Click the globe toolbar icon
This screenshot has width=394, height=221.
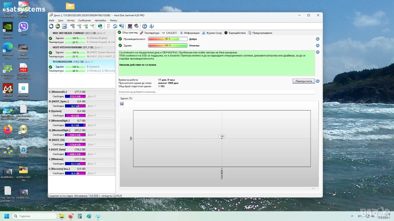pyautogui.click(x=100, y=26)
